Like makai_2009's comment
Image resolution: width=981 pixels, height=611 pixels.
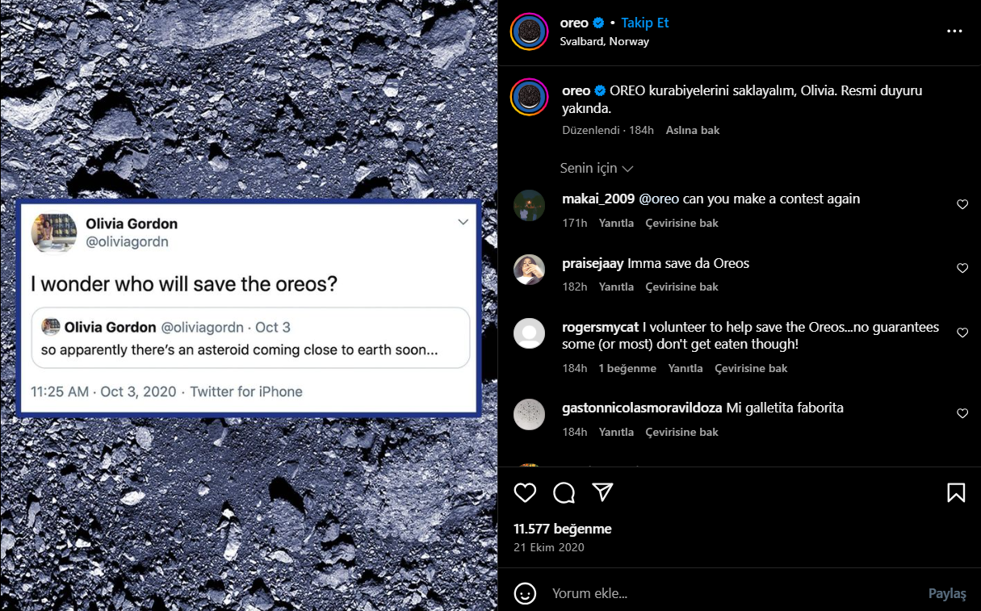962,205
